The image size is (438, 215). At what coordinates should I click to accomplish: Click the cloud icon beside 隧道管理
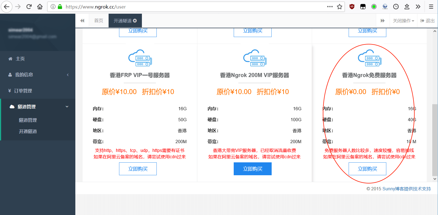12,107
